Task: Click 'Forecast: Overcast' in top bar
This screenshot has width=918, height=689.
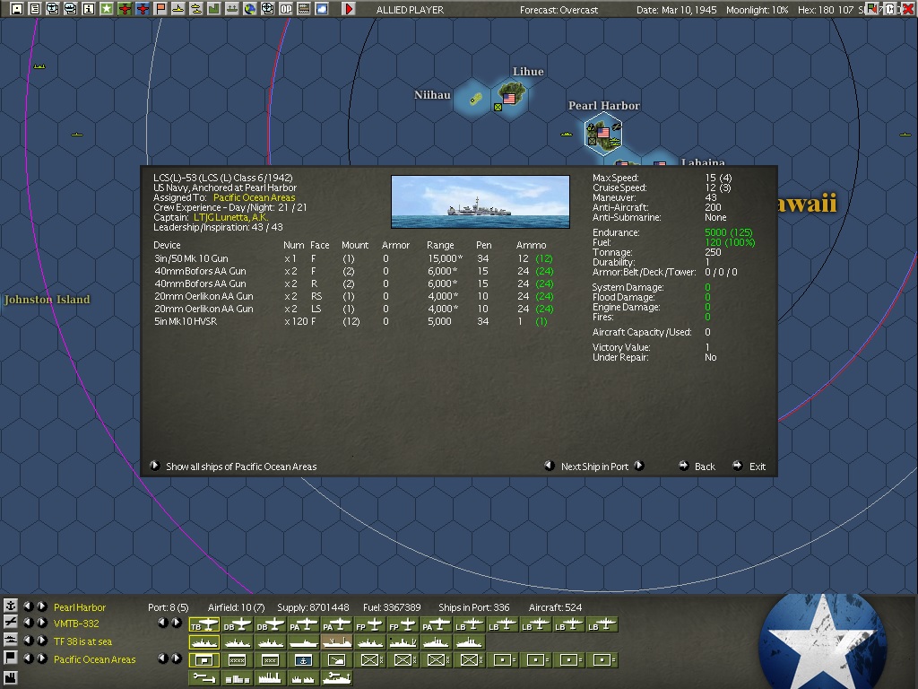Action: tap(559, 10)
